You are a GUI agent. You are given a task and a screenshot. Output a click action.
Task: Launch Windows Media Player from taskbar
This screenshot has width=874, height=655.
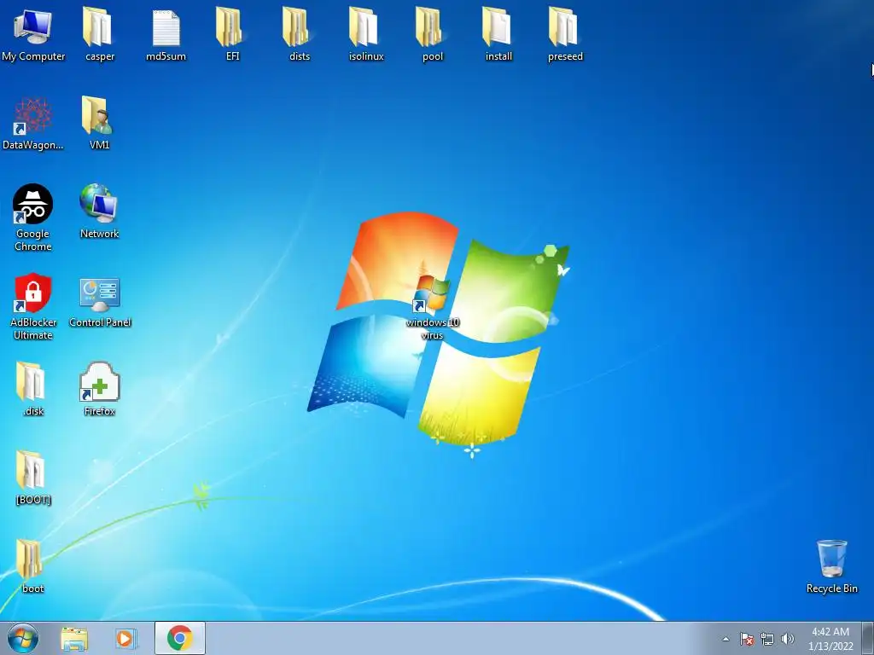125,638
